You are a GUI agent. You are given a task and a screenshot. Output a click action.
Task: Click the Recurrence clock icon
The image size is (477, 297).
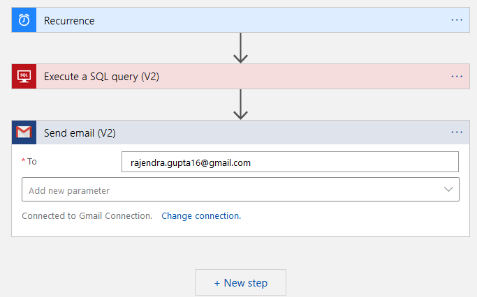[24, 20]
